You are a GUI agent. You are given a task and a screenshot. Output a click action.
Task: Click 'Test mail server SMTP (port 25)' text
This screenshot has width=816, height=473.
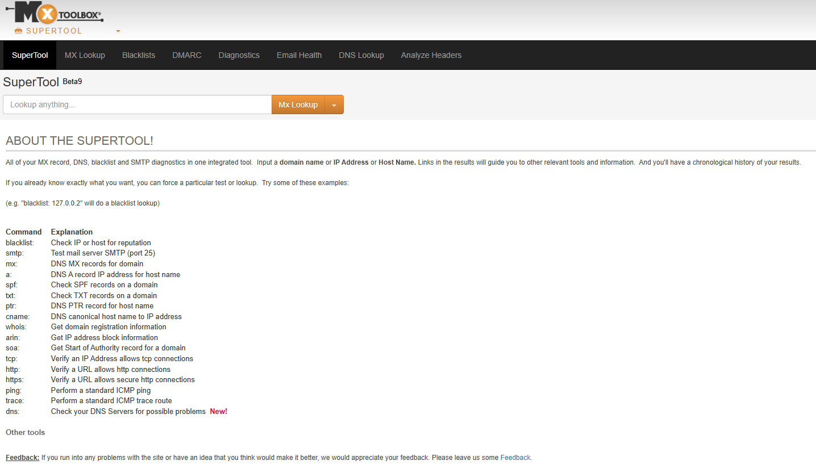pyautogui.click(x=103, y=253)
